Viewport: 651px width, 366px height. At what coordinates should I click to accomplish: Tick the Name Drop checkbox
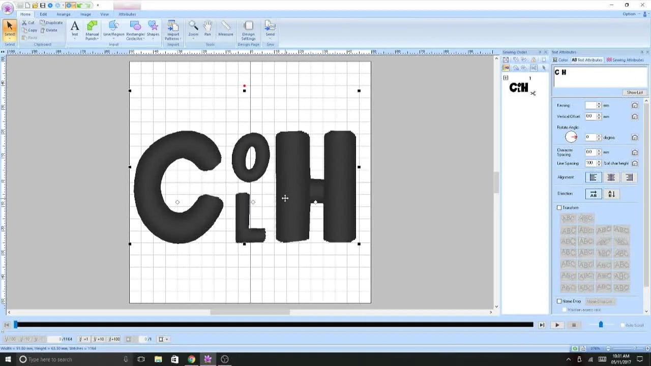point(559,301)
